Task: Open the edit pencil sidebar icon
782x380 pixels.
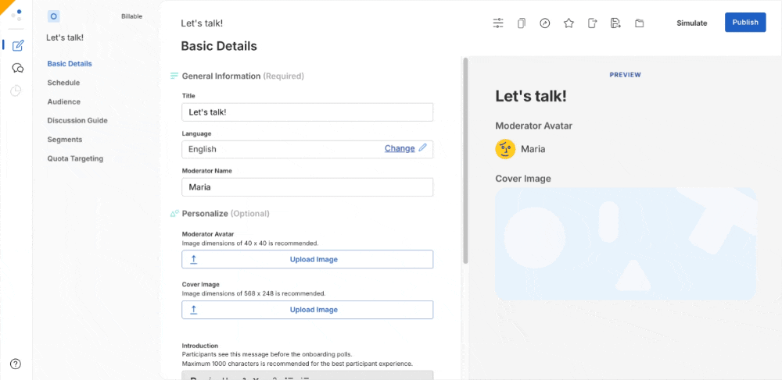Action: (x=17, y=45)
